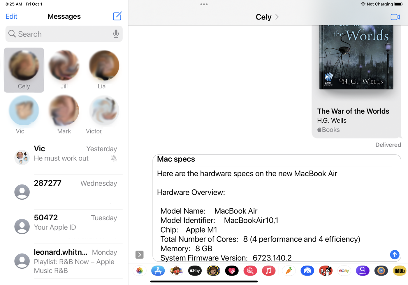The image size is (408, 285).
Task: Tap The War of the Worlds title link
Action: point(353,111)
